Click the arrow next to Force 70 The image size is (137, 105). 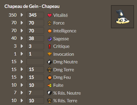(x=22, y=23)
